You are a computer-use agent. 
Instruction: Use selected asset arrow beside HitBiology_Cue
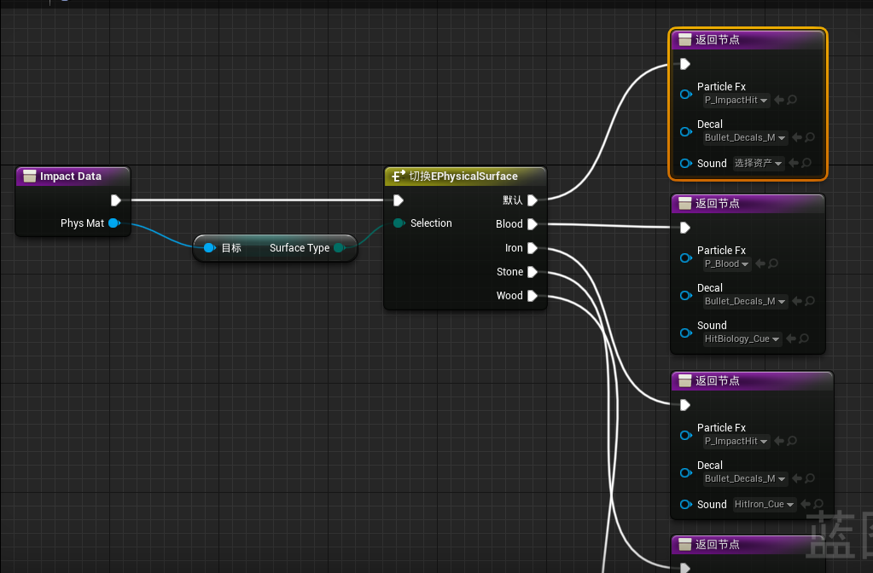790,339
